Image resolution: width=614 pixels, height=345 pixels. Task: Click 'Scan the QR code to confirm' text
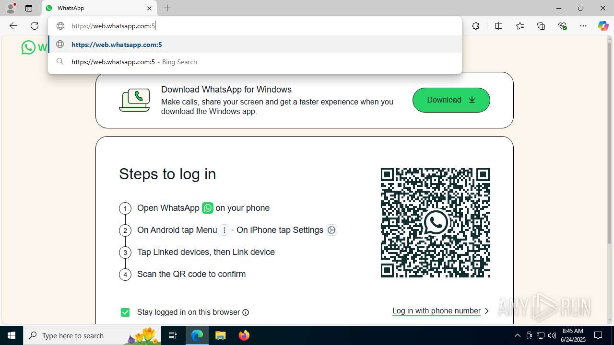pos(191,274)
